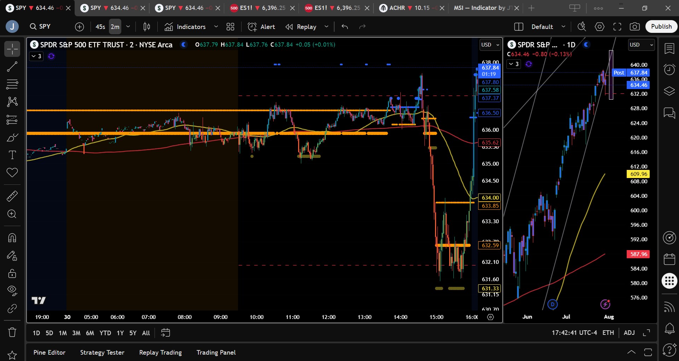Open the timezone menu at 17:42:41
The image size is (679, 361).
[574, 333]
